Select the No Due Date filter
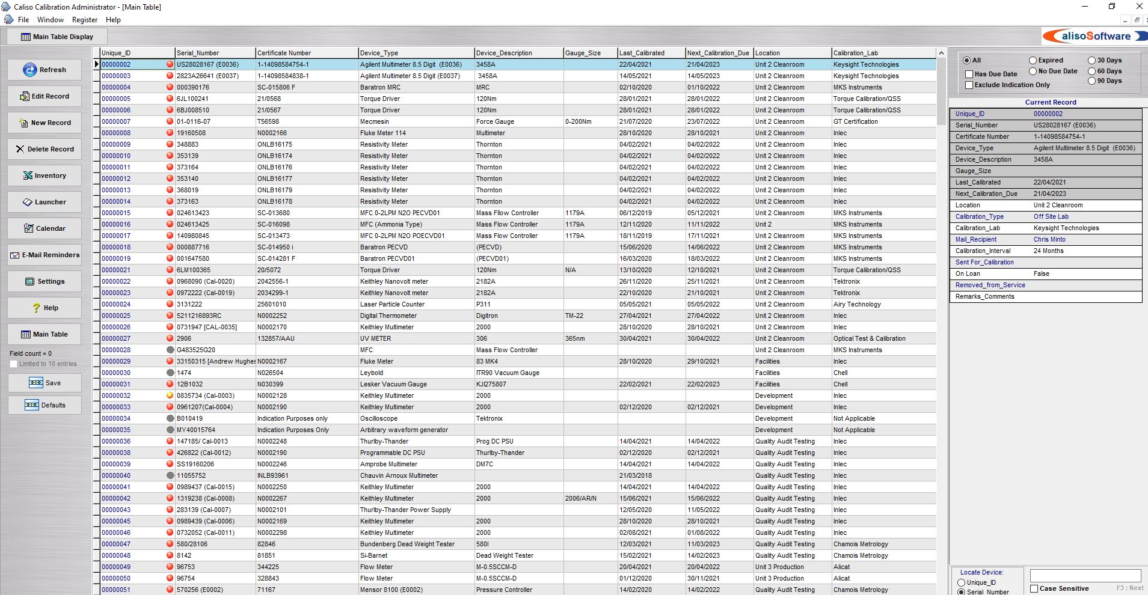The image size is (1148, 595). point(1033,71)
